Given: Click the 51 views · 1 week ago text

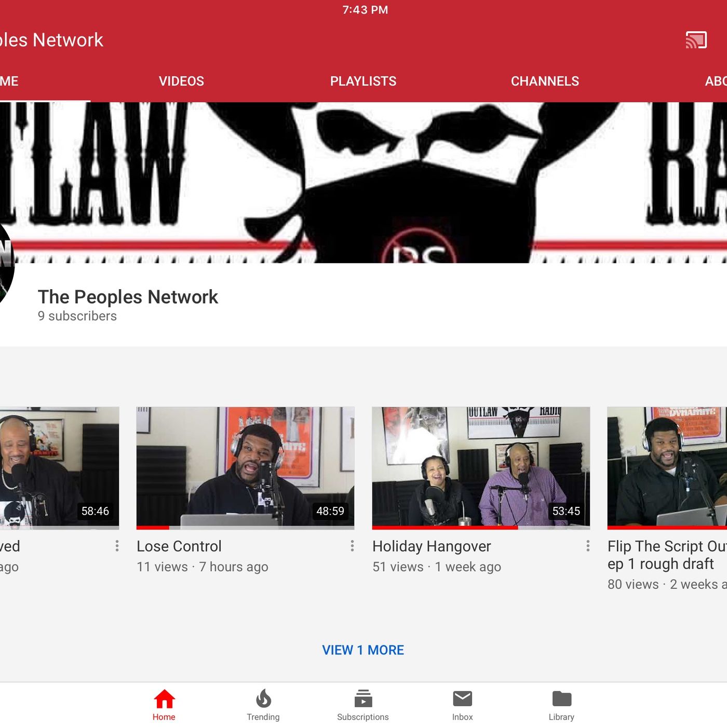Looking at the screenshot, I should point(437,567).
